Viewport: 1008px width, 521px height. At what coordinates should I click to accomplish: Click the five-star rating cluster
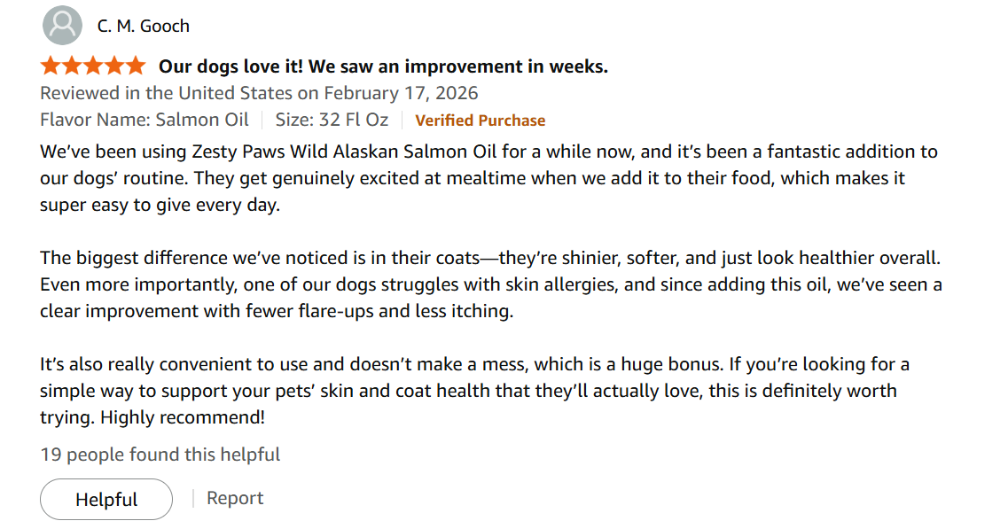[91, 64]
